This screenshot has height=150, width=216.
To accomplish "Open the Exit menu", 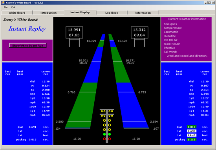I will pos(13,7).
